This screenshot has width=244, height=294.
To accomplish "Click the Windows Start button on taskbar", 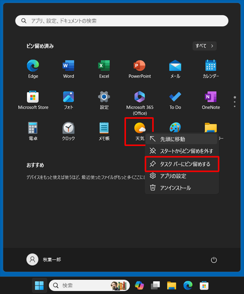I will click(x=40, y=285).
